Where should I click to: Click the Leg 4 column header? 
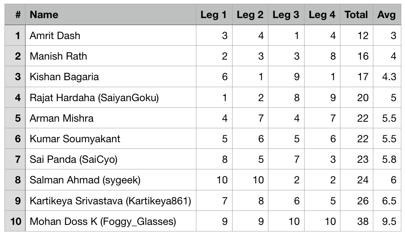[322, 15]
